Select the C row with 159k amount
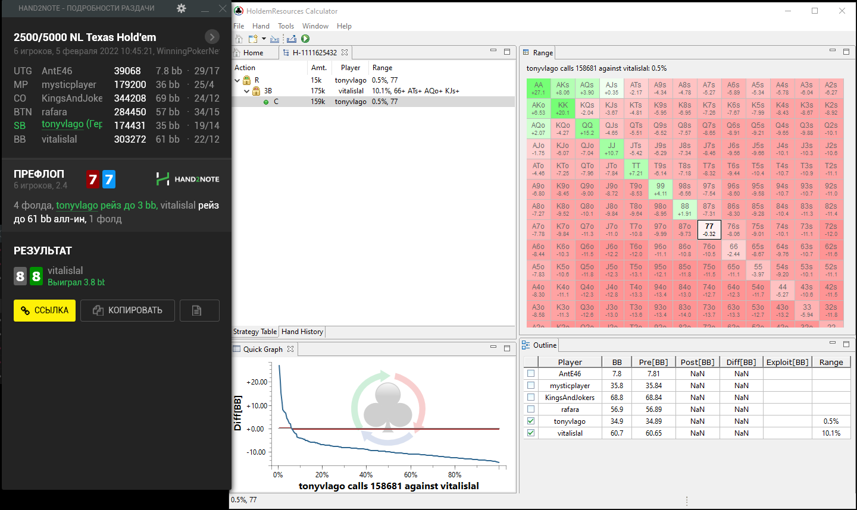 [x=374, y=102]
